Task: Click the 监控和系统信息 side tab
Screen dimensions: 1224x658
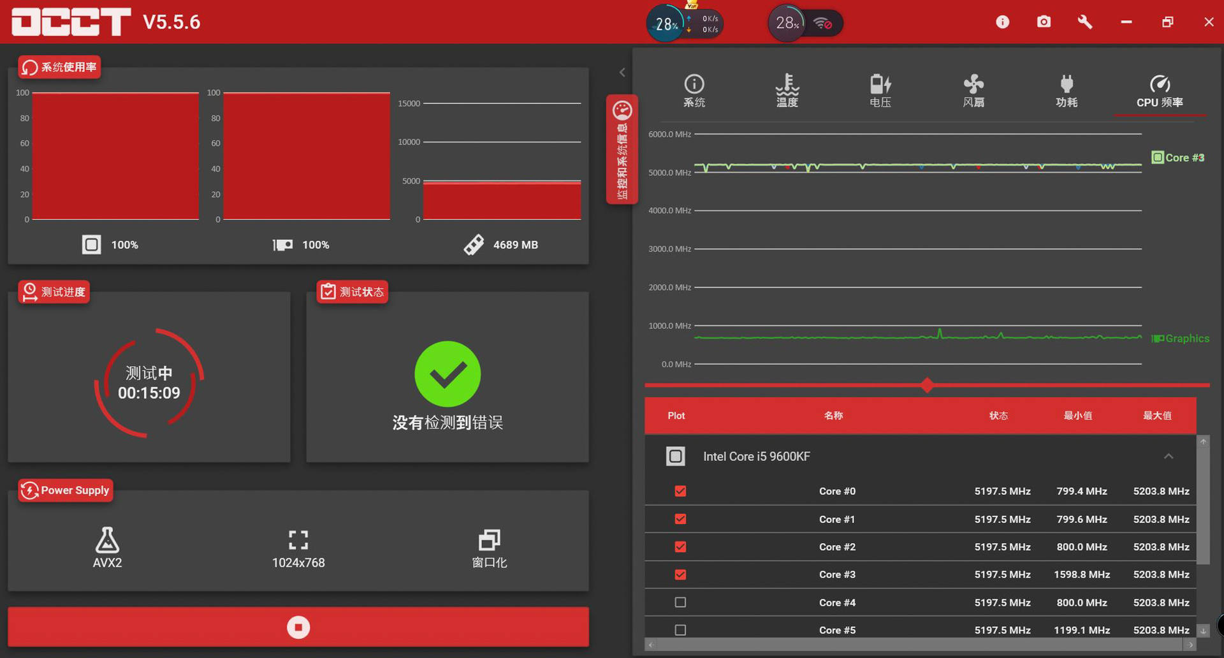Action: pyautogui.click(x=622, y=150)
